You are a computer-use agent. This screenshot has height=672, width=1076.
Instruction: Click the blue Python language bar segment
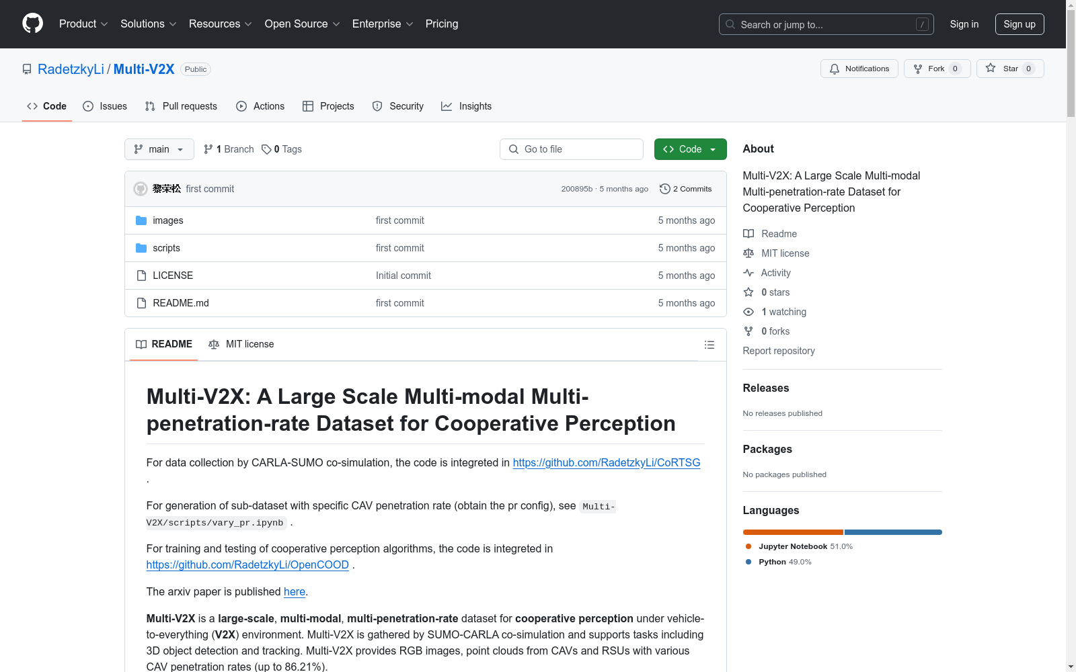[x=893, y=532]
